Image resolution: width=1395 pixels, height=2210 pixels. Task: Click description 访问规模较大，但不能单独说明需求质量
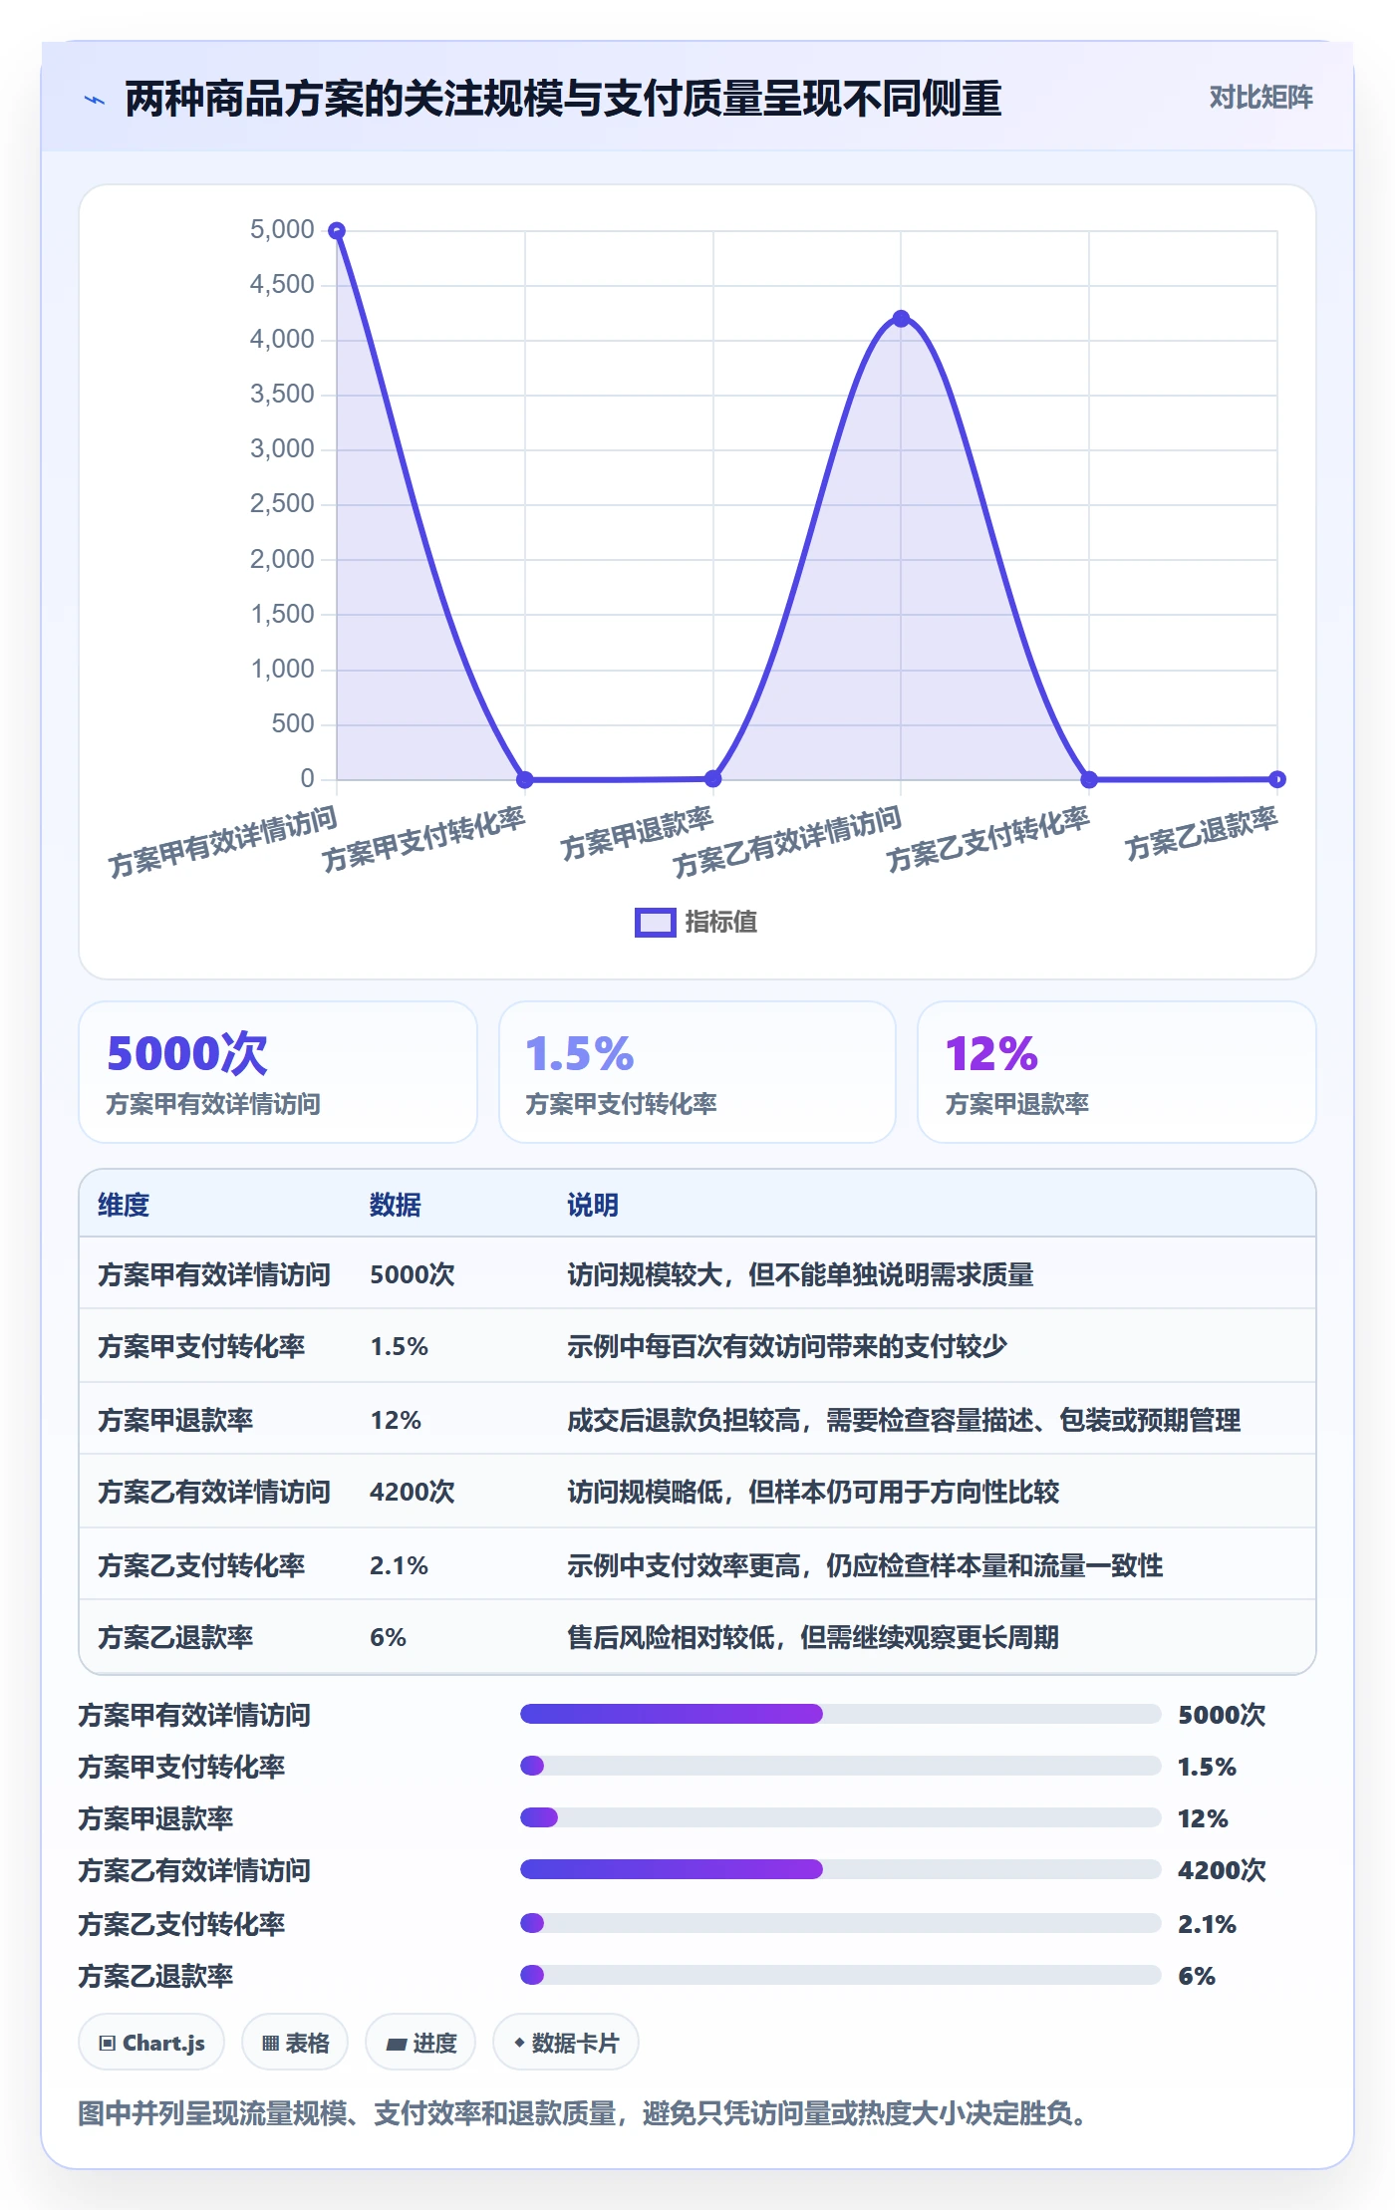tap(800, 1274)
